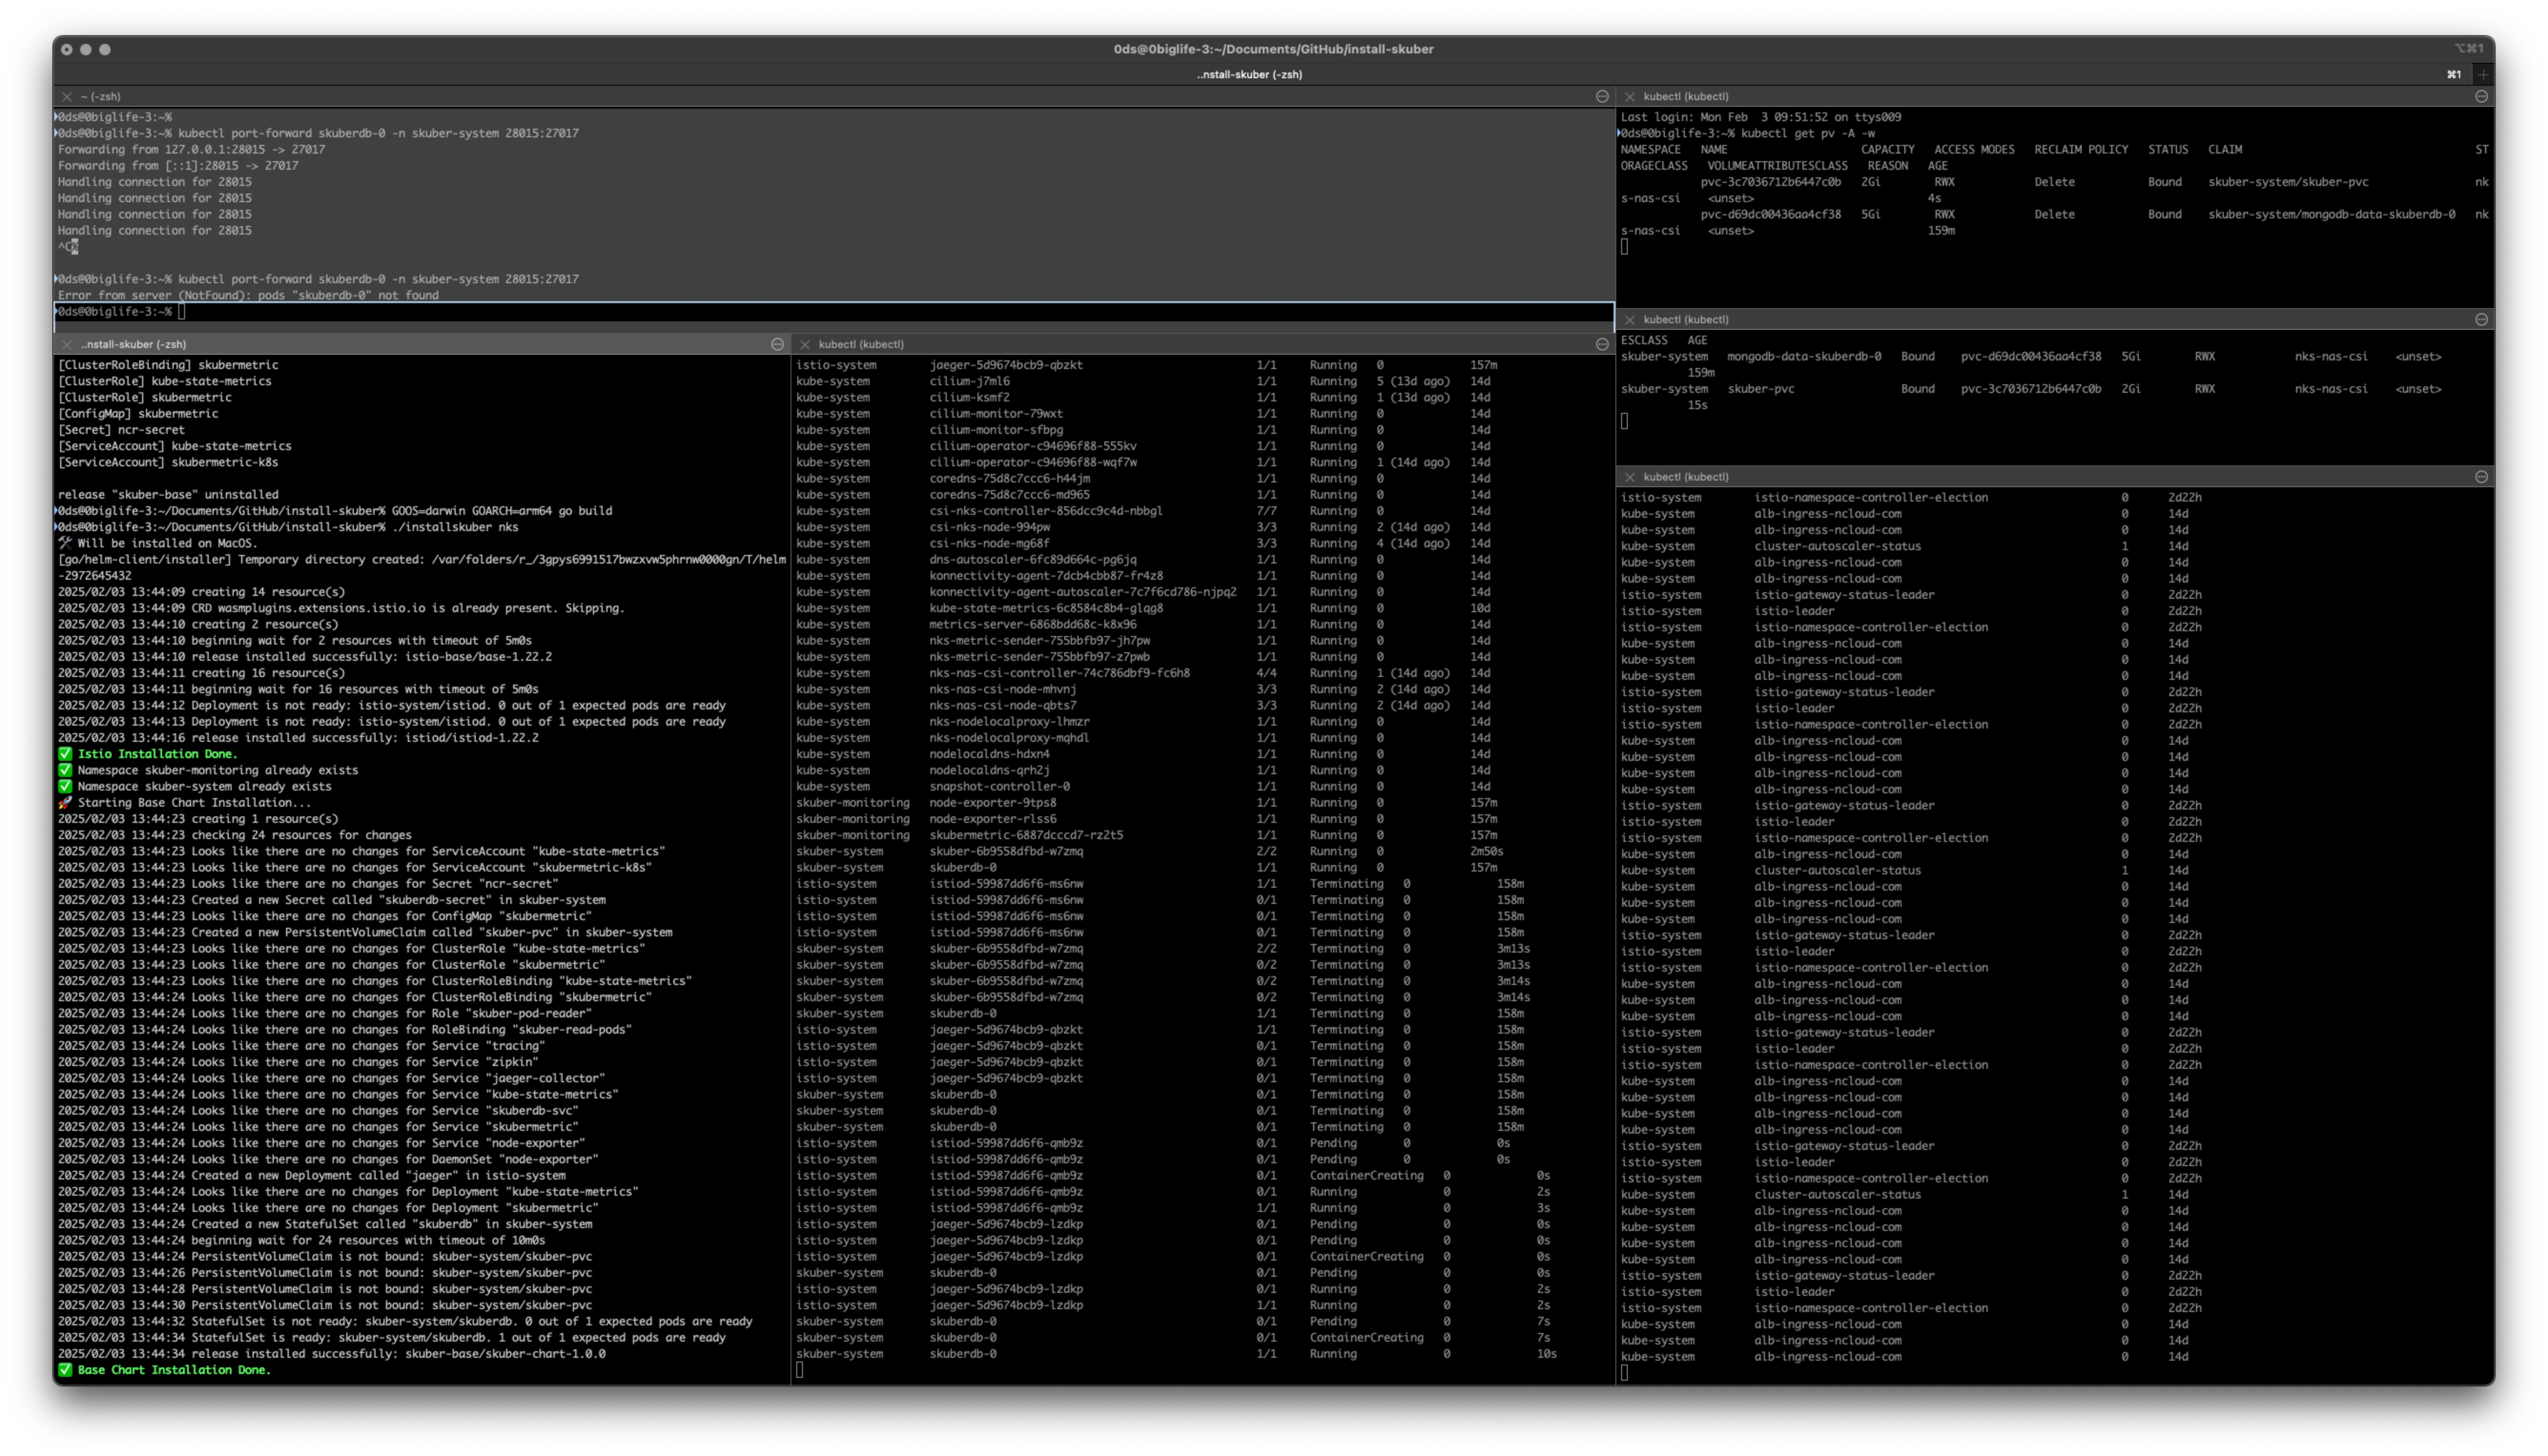Select the ~ (-zsh) pane title
Image resolution: width=2548 pixels, height=1456 pixels.
101,96
